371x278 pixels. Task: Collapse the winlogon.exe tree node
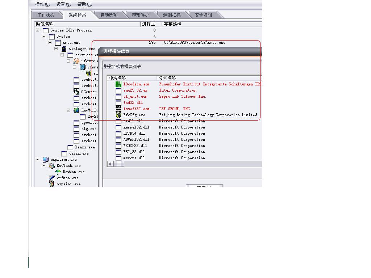click(x=56, y=49)
